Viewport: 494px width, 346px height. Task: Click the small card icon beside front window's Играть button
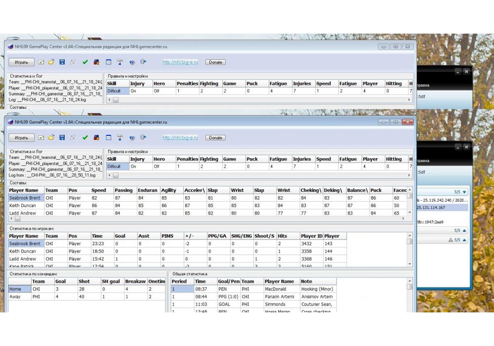point(41,137)
